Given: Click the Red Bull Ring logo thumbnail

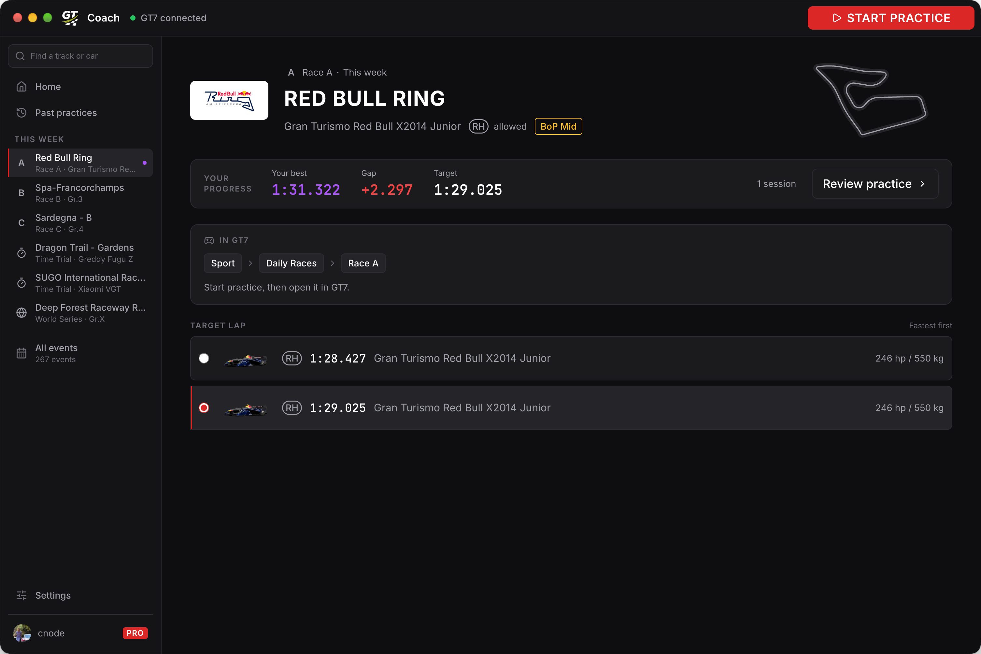Looking at the screenshot, I should pos(229,100).
